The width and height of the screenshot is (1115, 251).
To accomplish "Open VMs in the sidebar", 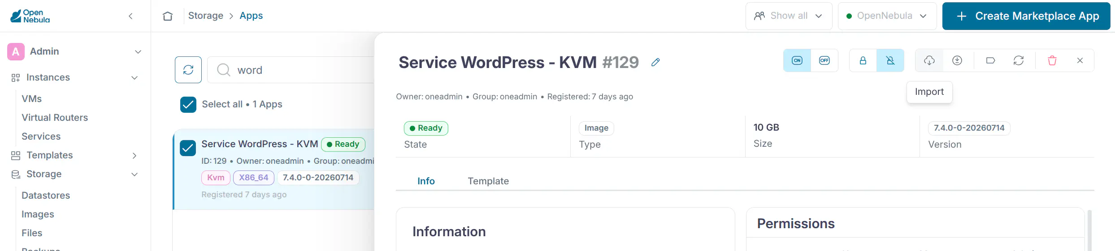I will [32, 99].
